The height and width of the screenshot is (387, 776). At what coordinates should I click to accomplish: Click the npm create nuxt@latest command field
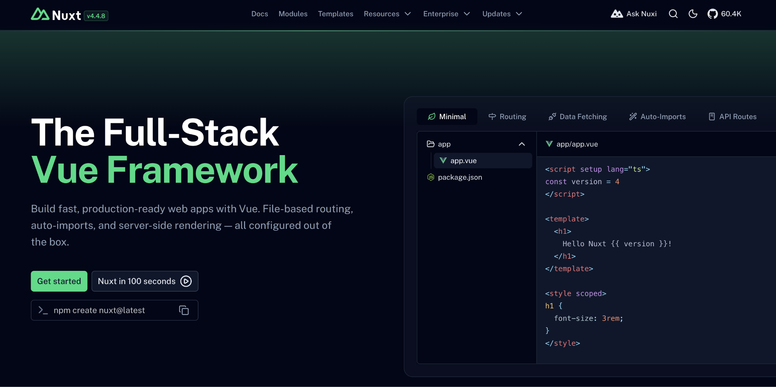114,310
